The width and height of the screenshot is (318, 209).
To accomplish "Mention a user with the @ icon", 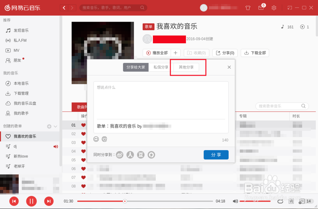I will [x=104, y=139].
